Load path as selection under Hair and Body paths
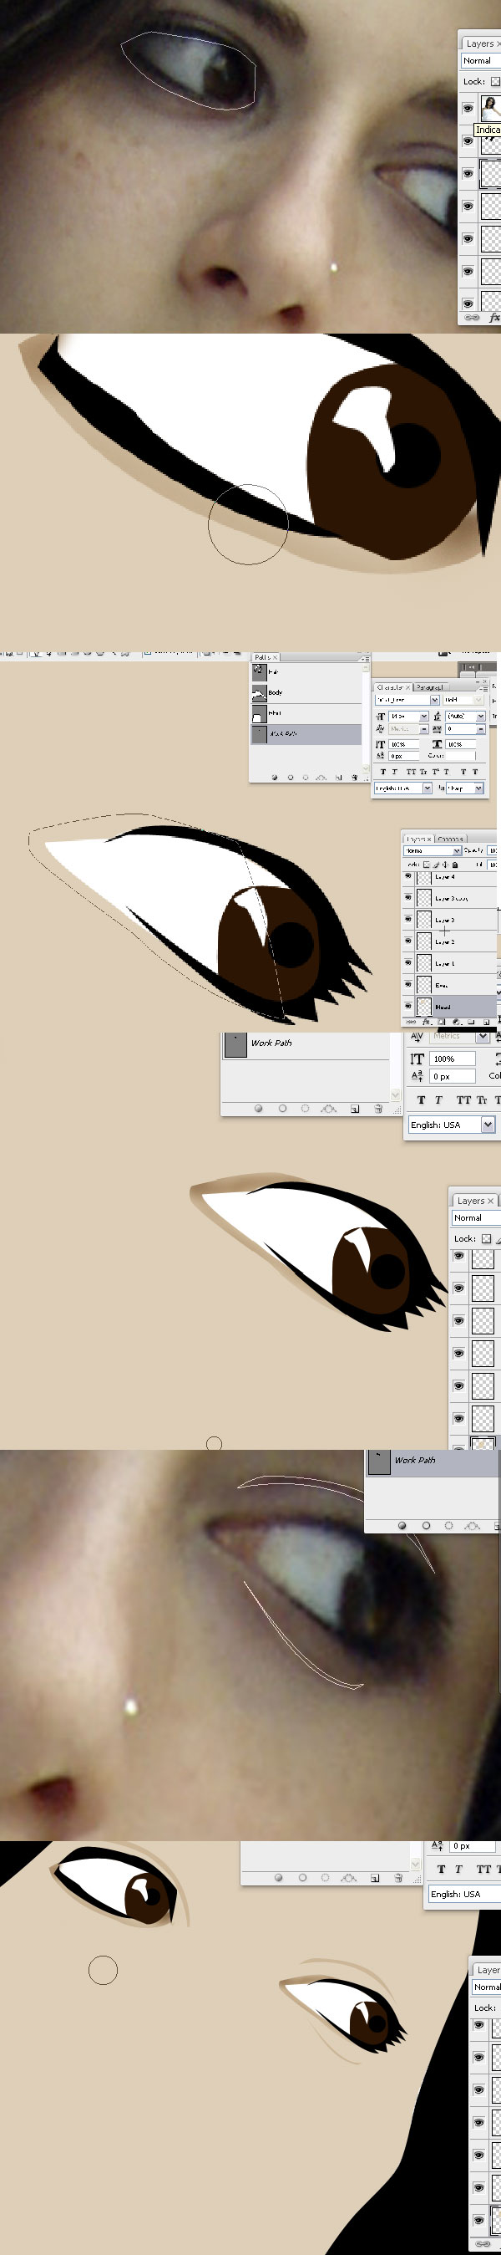This screenshot has height=2255, width=501. coord(306,778)
